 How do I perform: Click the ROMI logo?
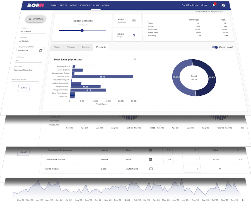point(35,5)
